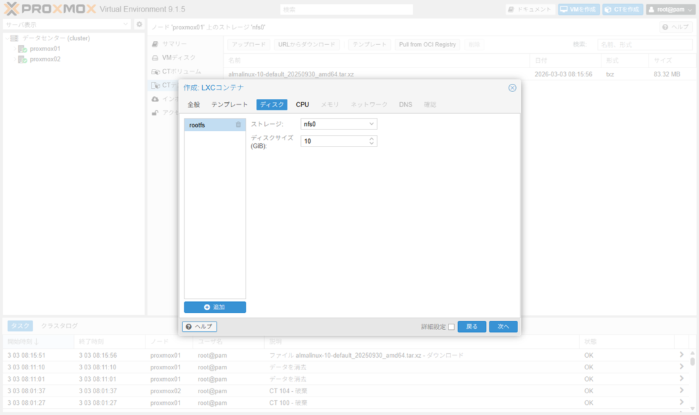Screen dimensions: 699x415
Task: Close the LXC container creation dialog
Action: coord(512,88)
